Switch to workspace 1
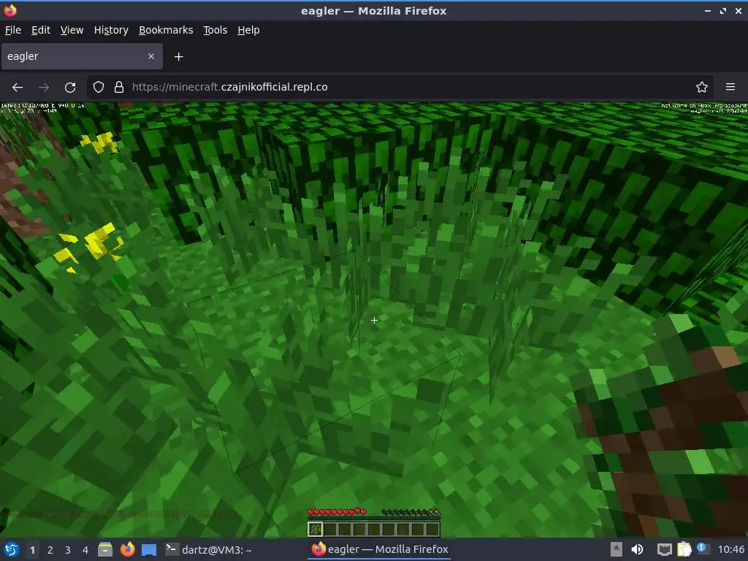Image resolution: width=748 pixels, height=561 pixels. pos(32,550)
